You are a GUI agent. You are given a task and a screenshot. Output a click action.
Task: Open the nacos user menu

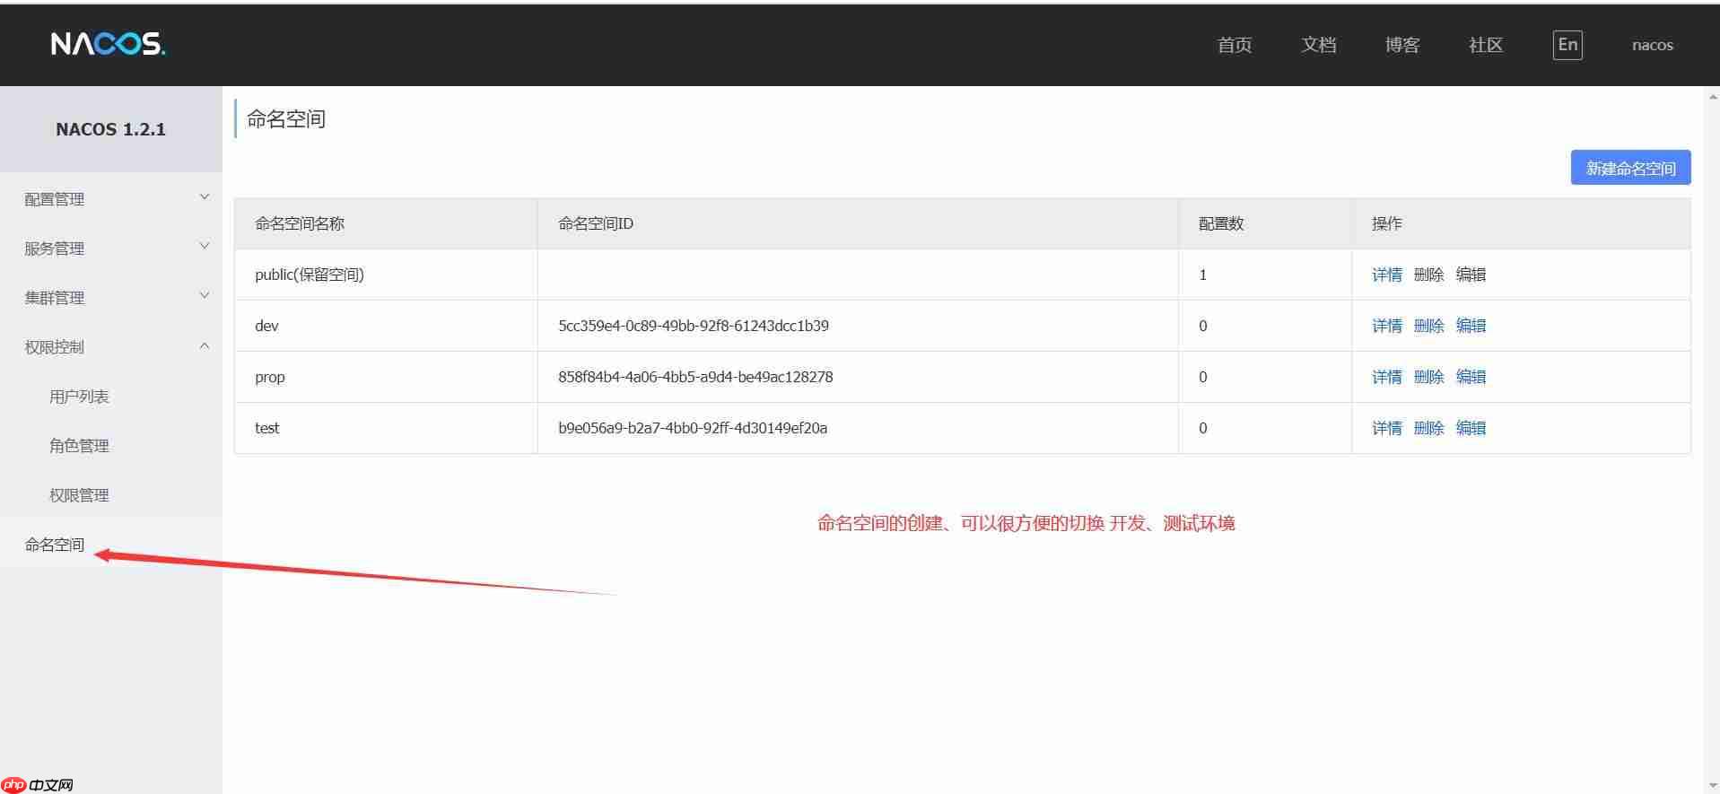point(1653,45)
